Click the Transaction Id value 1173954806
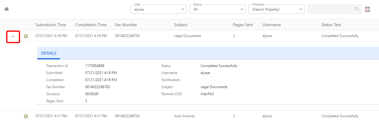This screenshot has width=379, height=121. [x=95, y=66]
